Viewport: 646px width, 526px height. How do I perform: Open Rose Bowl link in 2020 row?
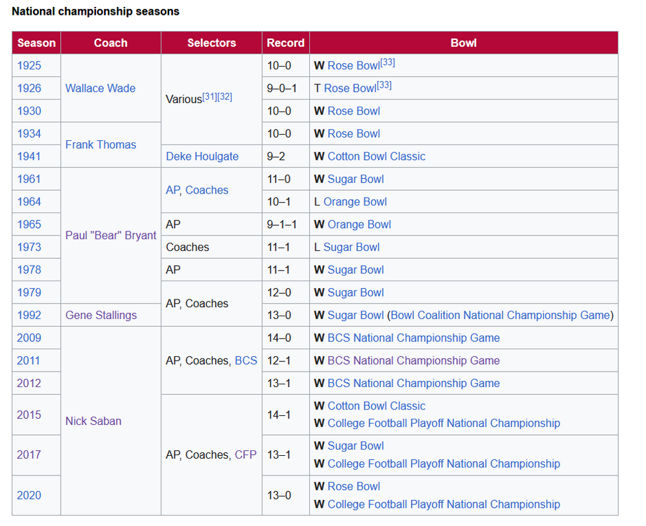[354, 487]
